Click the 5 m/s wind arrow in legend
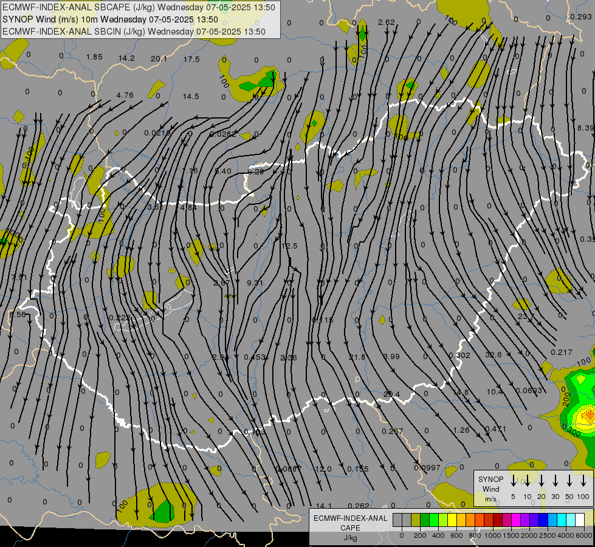This screenshot has height=547, width=595. (513, 481)
